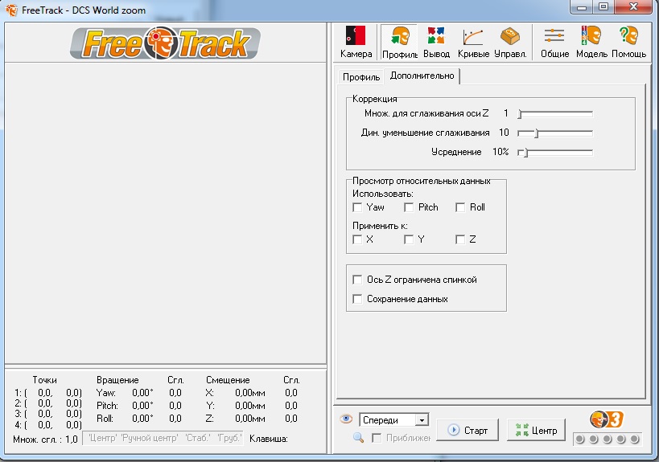Close the FreeTrack window
This screenshot has height=462, width=659.
634,7
